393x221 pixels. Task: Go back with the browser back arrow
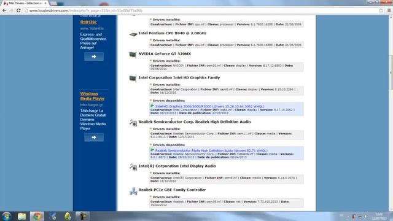[4, 10]
